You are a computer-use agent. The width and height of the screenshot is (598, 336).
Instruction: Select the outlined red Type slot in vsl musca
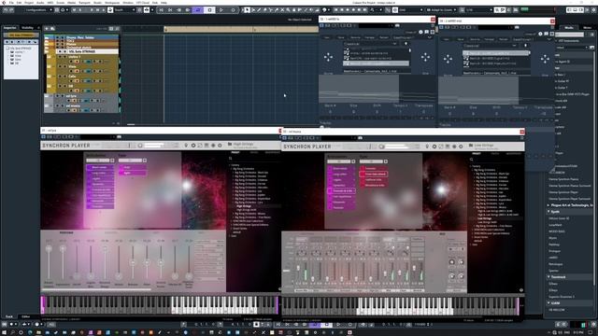(373, 174)
